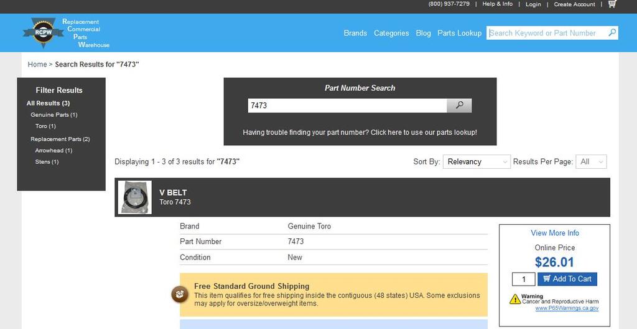Image resolution: width=637 pixels, height=329 pixels.
Task: Click the free shipping box icon
Action: pos(180,295)
